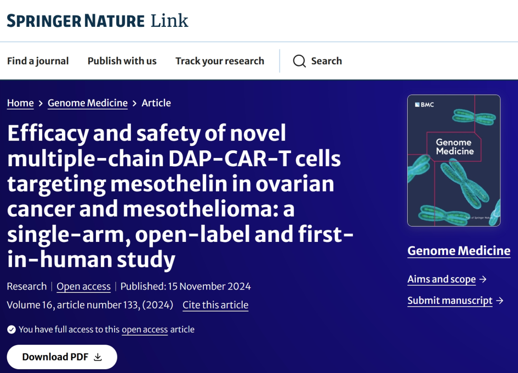Click the open access article link
The image size is (518, 373).
(x=144, y=329)
